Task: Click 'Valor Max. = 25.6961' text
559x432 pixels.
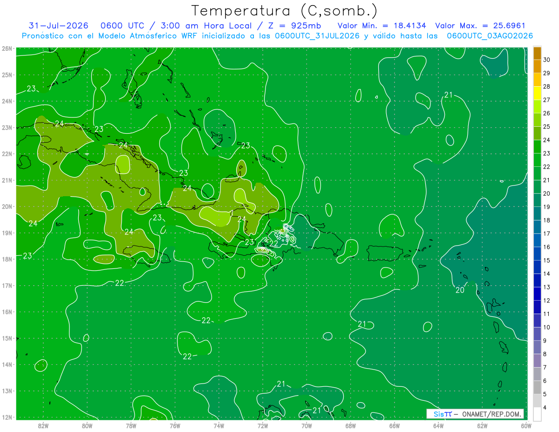Action: pyautogui.click(x=480, y=26)
